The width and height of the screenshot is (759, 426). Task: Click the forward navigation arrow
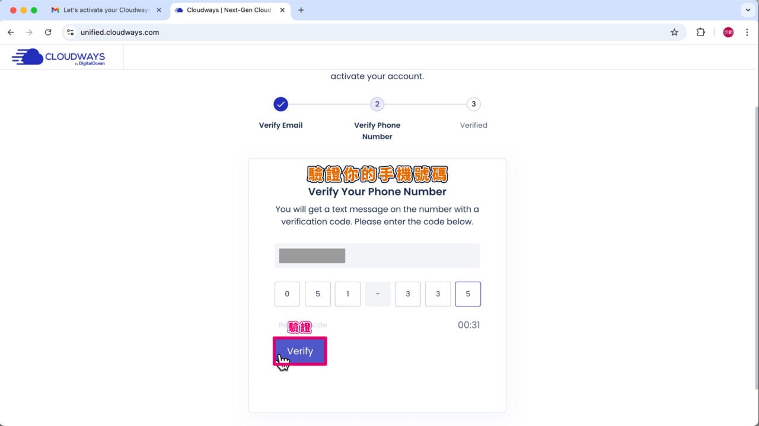pos(29,33)
